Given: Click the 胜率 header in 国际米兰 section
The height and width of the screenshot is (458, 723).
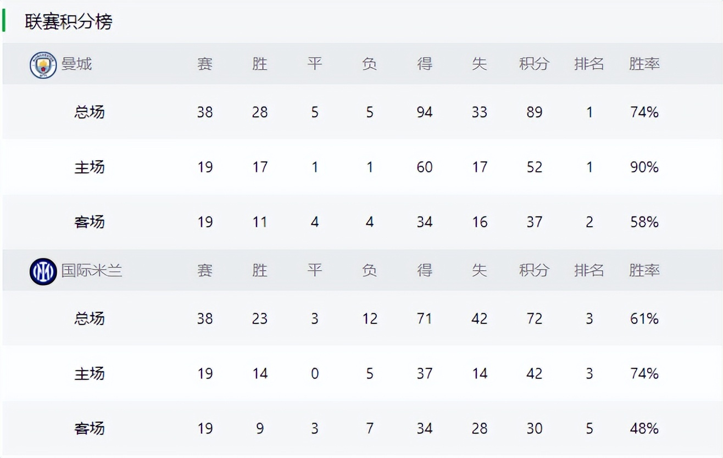Looking at the screenshot, I should tap(644, 271).
